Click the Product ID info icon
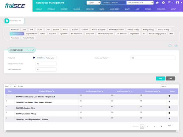 34,58
